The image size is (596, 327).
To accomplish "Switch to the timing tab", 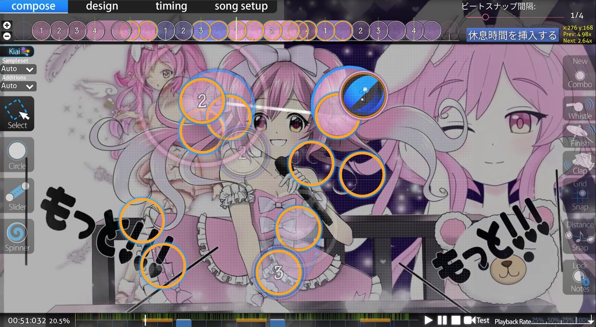I will (x=171, y=7).
